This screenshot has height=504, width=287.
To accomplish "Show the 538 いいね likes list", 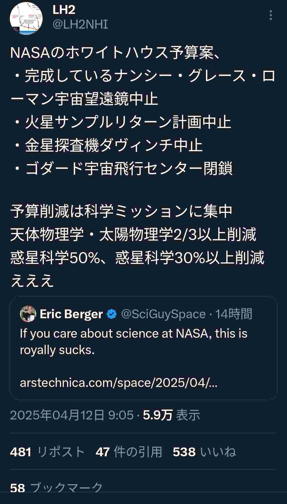I will 204,452.
